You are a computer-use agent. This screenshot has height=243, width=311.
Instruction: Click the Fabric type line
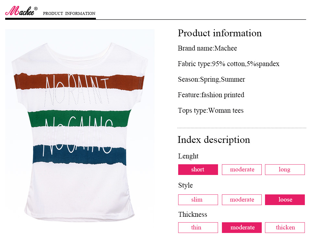(228, 64)
